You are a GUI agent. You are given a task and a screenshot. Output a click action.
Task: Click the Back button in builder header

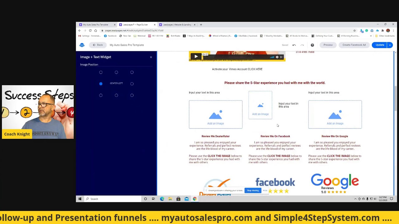[x=98, y=45]
